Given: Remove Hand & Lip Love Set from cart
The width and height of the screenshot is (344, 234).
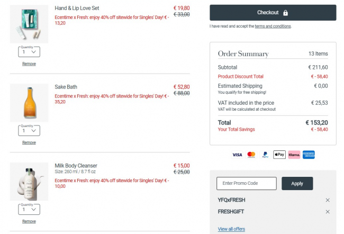Looking at the screenshot, I should (x=29, y=64).
